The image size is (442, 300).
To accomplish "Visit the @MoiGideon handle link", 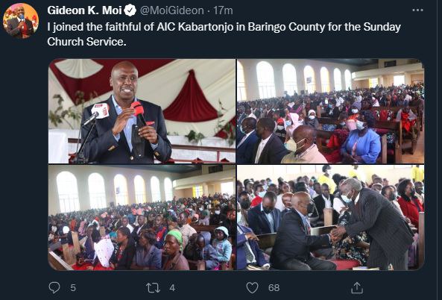I will [x=172, y=10].
